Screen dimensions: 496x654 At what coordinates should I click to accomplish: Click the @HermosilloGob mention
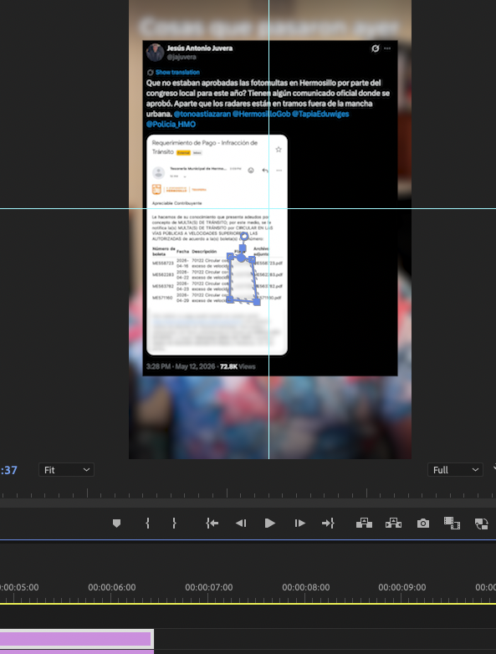click(261, 114)
